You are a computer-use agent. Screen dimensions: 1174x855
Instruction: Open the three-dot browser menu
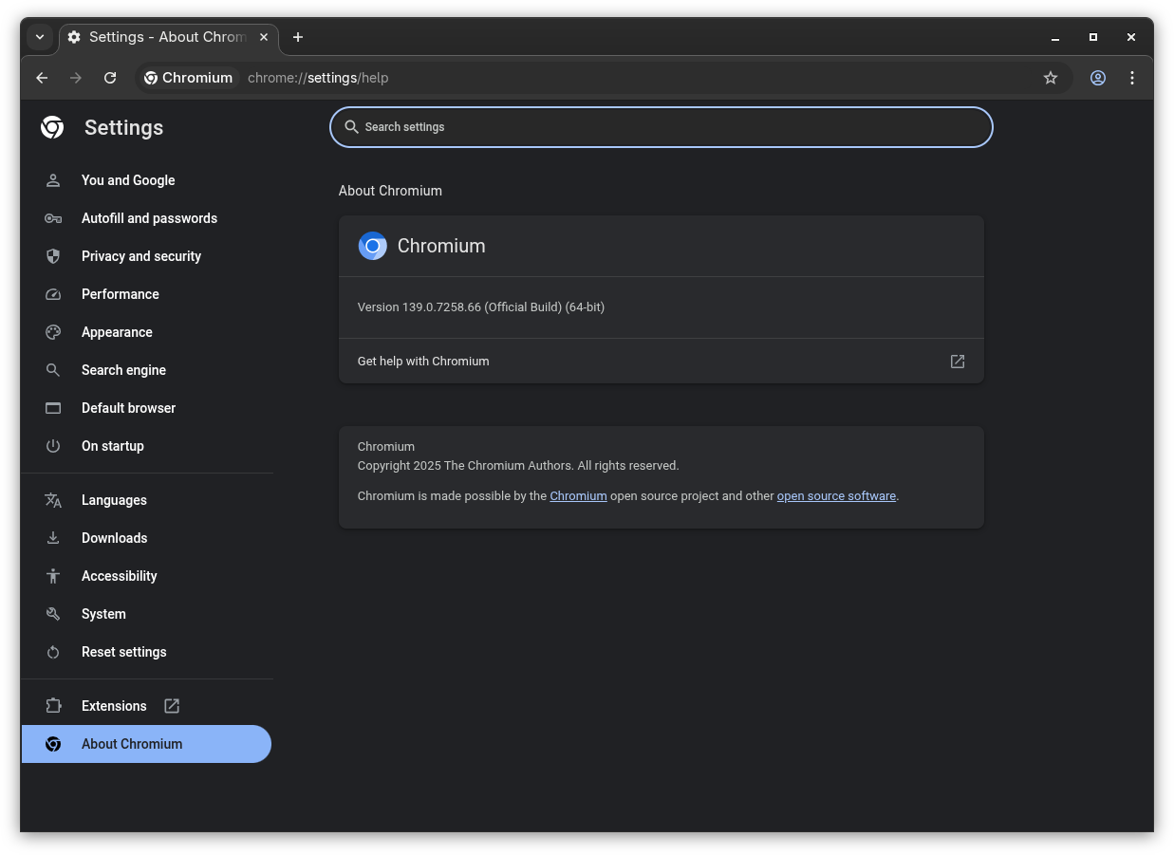(1132, 78)
